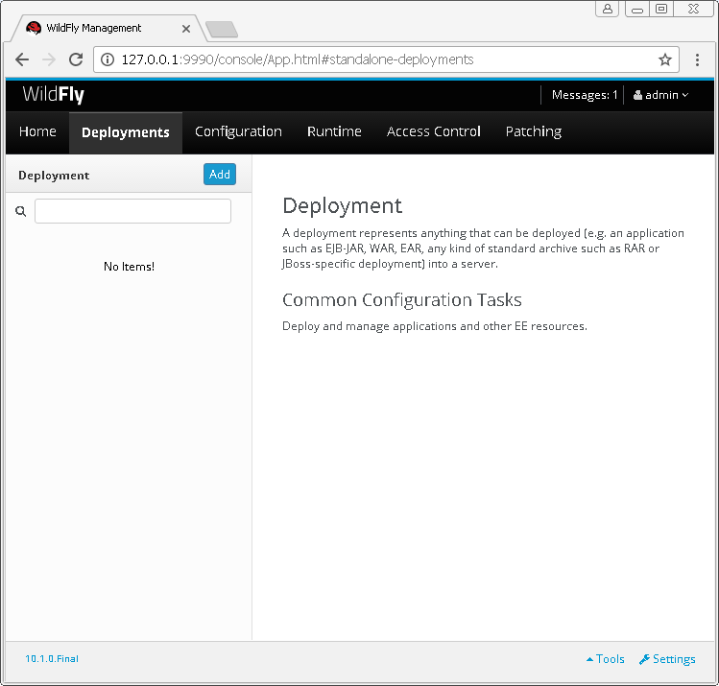Click the site info icon in address bar
The height and width of the screenshot is (686, 719).
[x=108, y=59]
